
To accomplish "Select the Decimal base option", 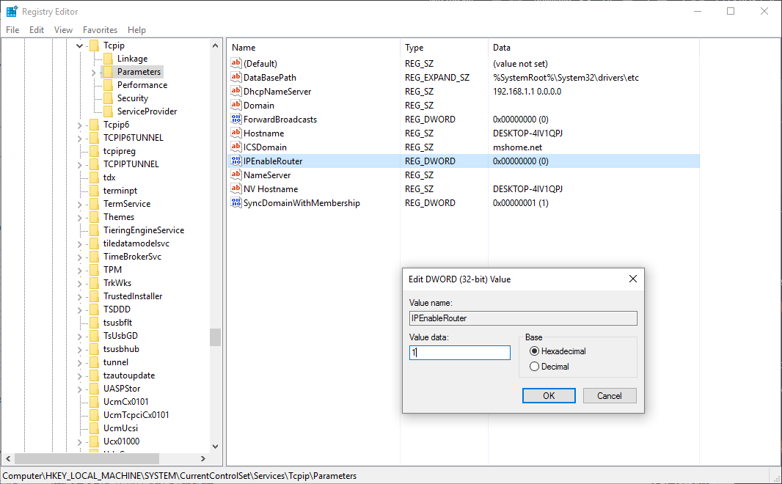I will coord(534,367).
